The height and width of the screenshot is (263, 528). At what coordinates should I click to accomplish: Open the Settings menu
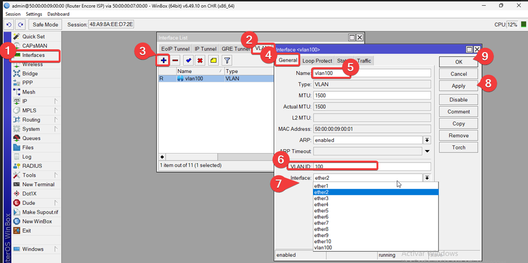[34, 14]
